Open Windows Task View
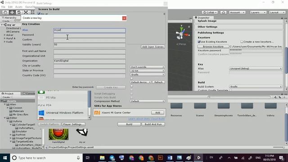 [x=88, y=158]
